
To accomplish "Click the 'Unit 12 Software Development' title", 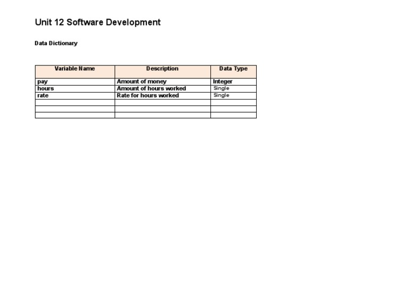I will 98,22.
